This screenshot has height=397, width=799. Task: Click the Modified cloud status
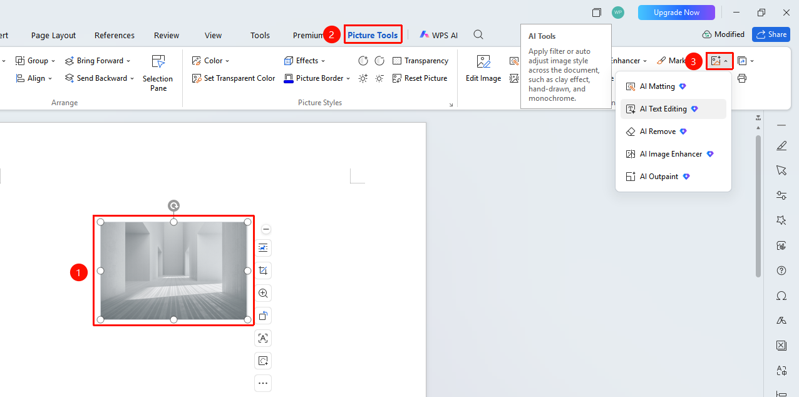(723, 34)
